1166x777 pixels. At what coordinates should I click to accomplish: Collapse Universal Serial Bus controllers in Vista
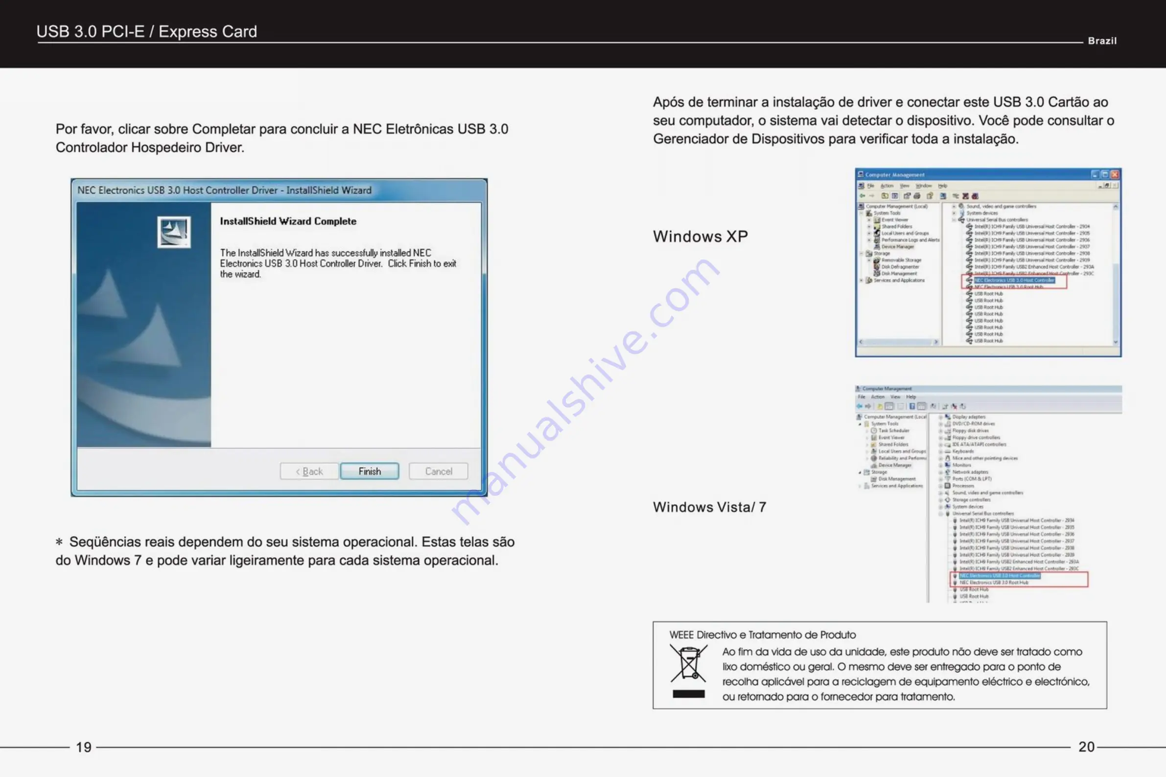[x=941, y=514]
